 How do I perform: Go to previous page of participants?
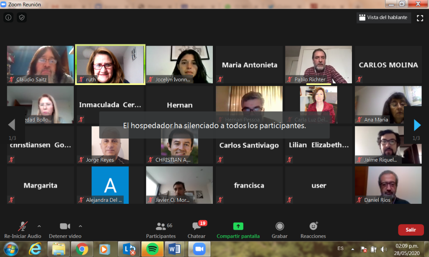[12, 125]
